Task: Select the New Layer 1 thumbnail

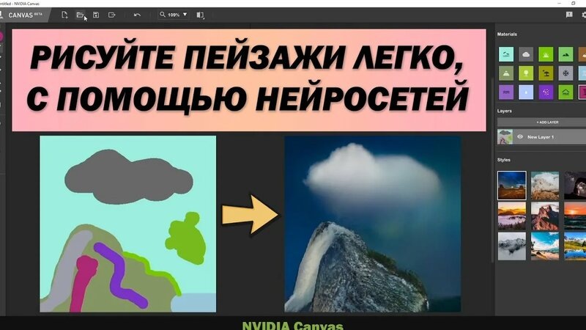Action: click(x=505, y=137)
